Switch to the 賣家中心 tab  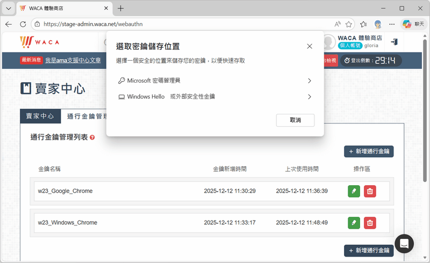40,116
